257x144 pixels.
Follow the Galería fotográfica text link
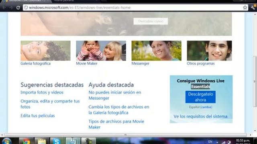tap(36, 64)
